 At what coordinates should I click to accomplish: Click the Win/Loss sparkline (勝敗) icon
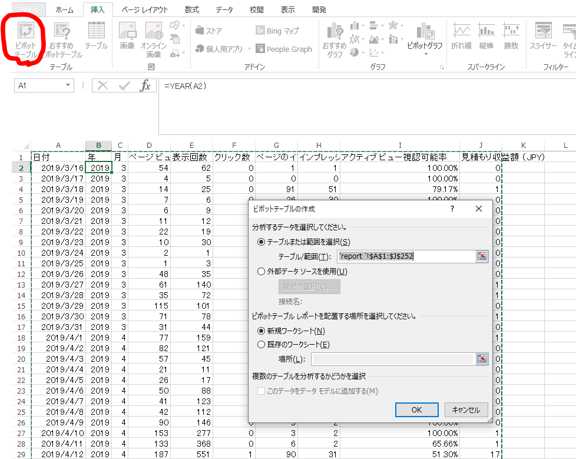[511, 36]
